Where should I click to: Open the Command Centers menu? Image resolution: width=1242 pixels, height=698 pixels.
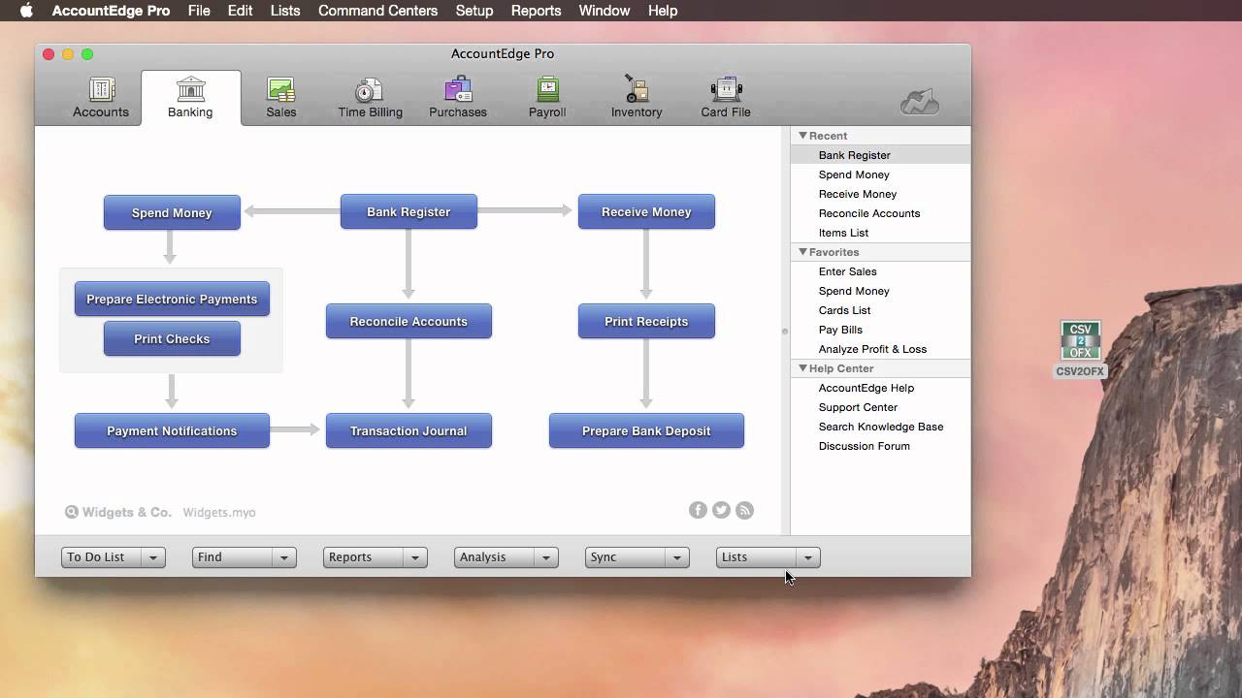click(x=377, y=11)
